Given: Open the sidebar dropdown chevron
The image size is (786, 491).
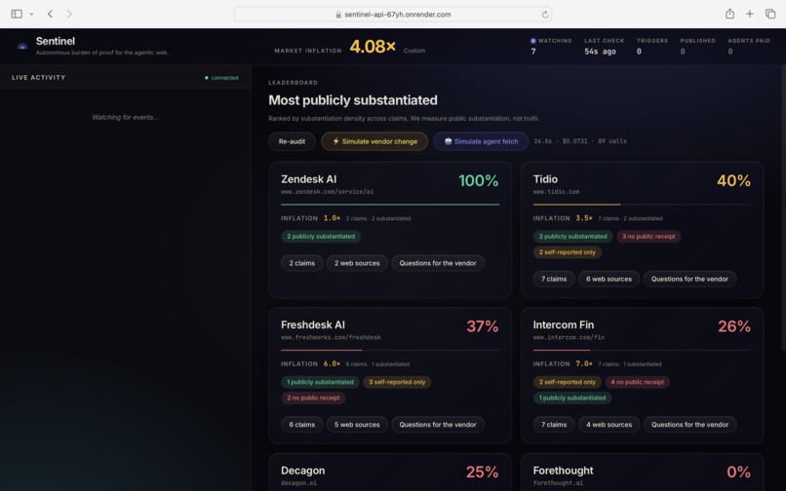Looking at the screenshot, I should 31,14.
